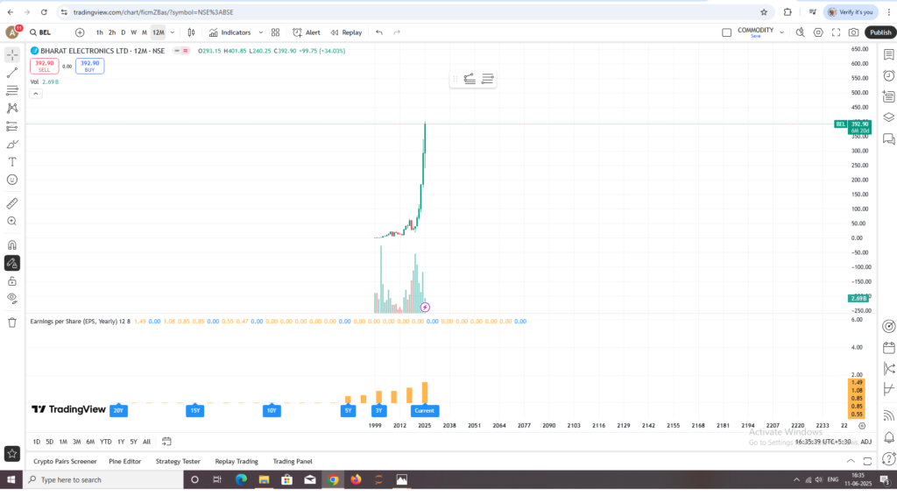
Task: Open the forecasting and measurement tools
Action: coord(12,126)
